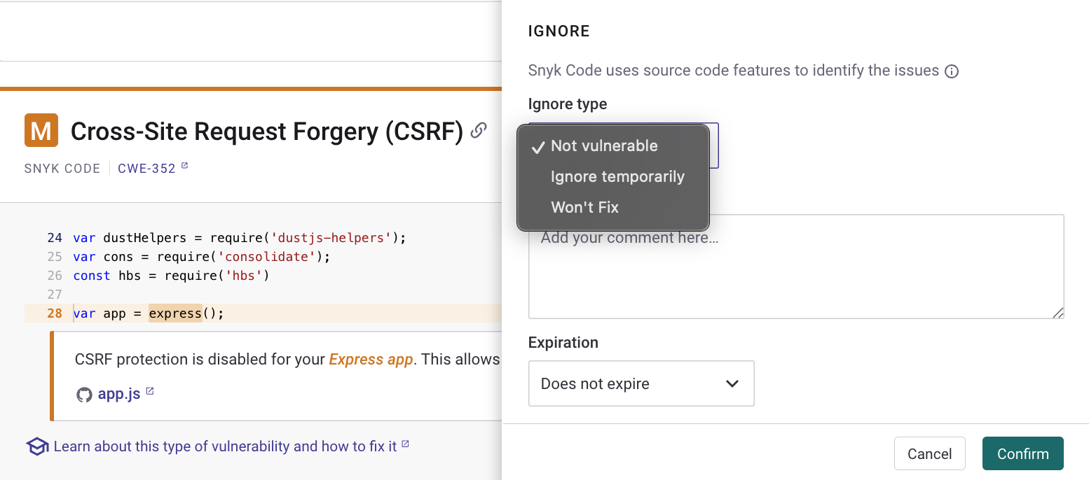
Task: Open the app.js file link
Action: (119, 395)
